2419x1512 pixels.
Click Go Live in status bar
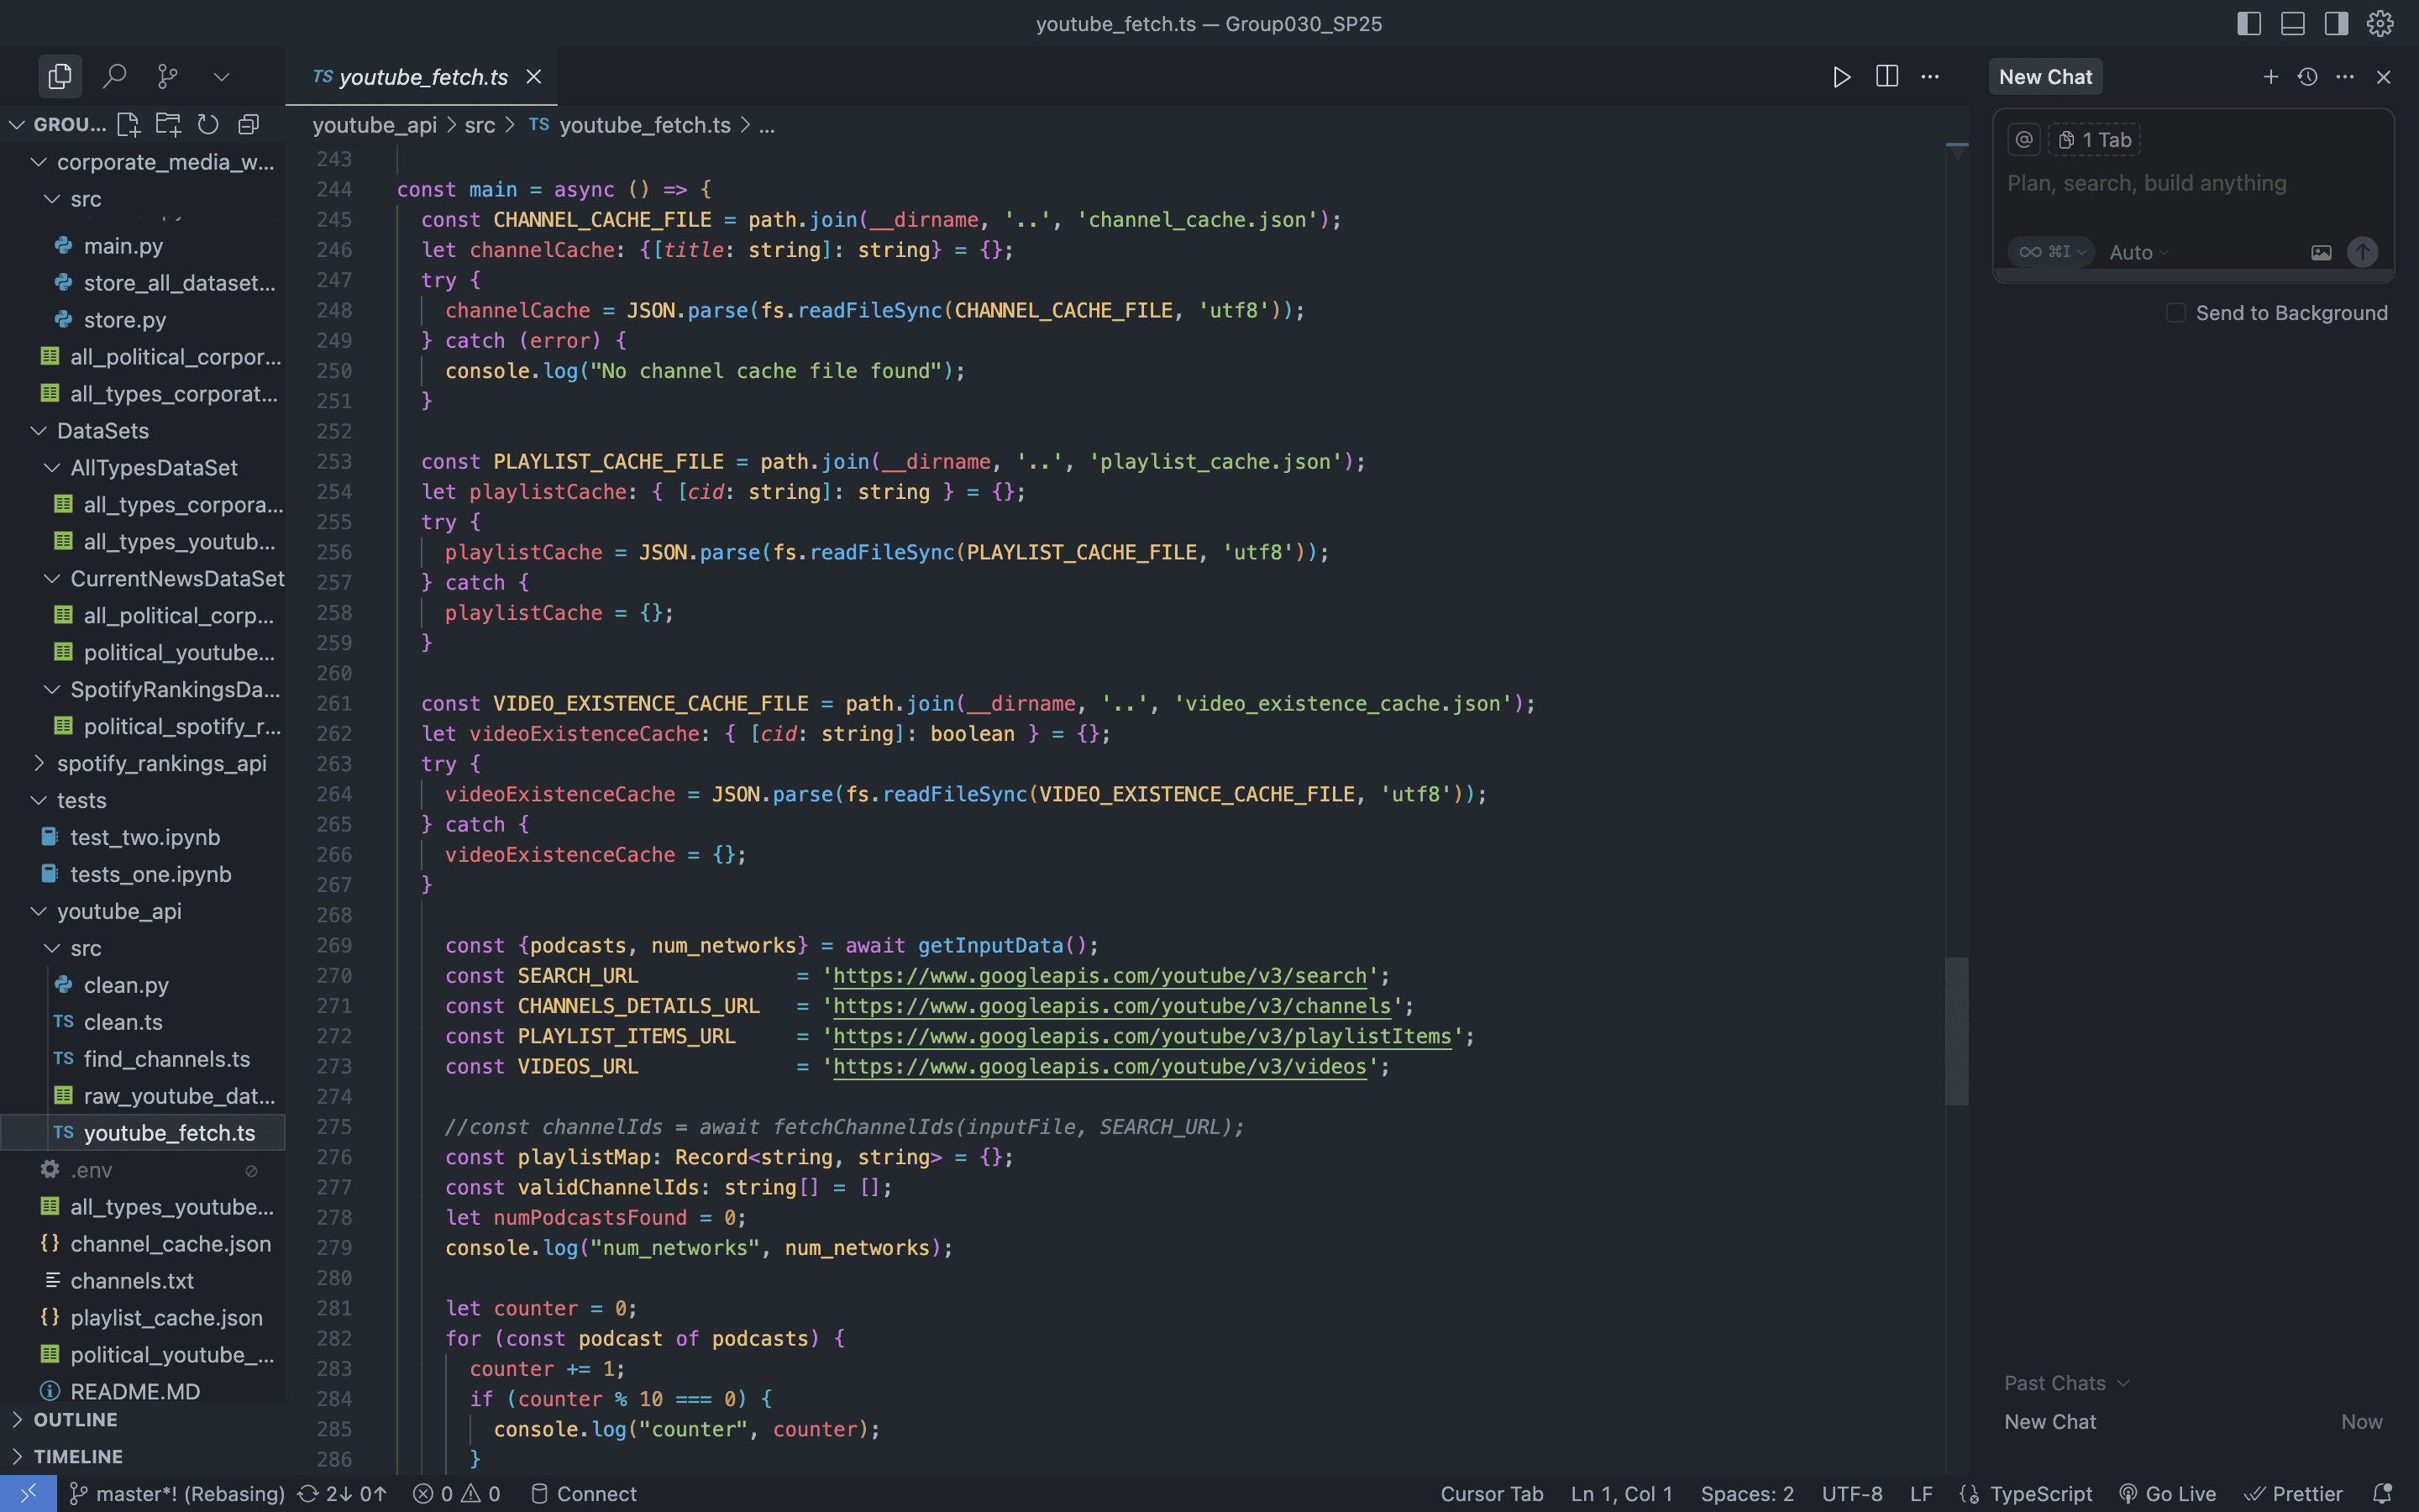point(2167,1493)
